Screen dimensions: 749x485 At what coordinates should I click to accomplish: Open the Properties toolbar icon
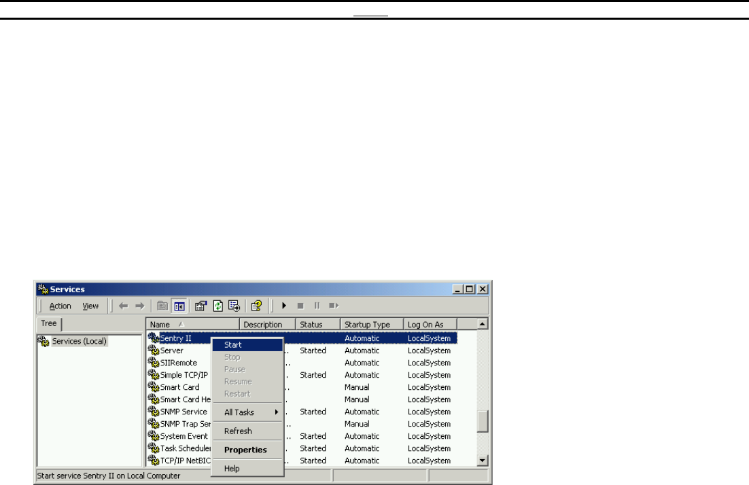point(202,306)
